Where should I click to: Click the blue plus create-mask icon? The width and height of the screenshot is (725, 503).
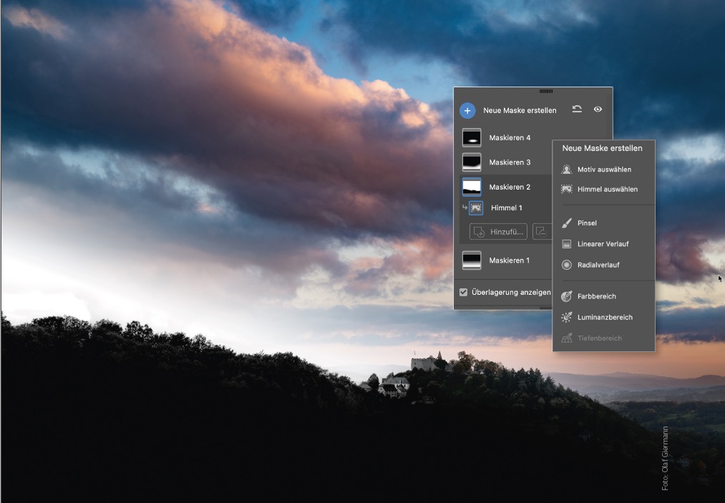click(467, 110)
